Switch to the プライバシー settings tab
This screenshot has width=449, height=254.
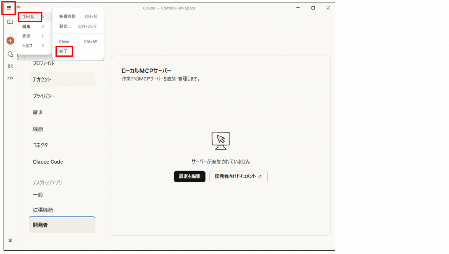pyautogui.click(x=44, y=96)
